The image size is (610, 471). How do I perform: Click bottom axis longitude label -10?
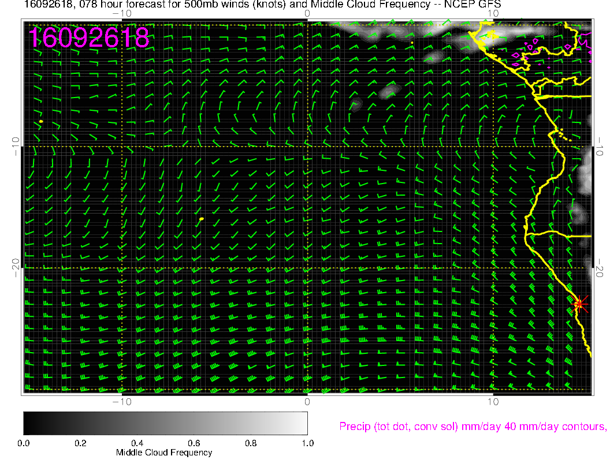click(122, 402)
